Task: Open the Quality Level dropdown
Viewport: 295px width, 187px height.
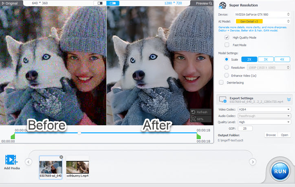Action: tap(264, 122)
